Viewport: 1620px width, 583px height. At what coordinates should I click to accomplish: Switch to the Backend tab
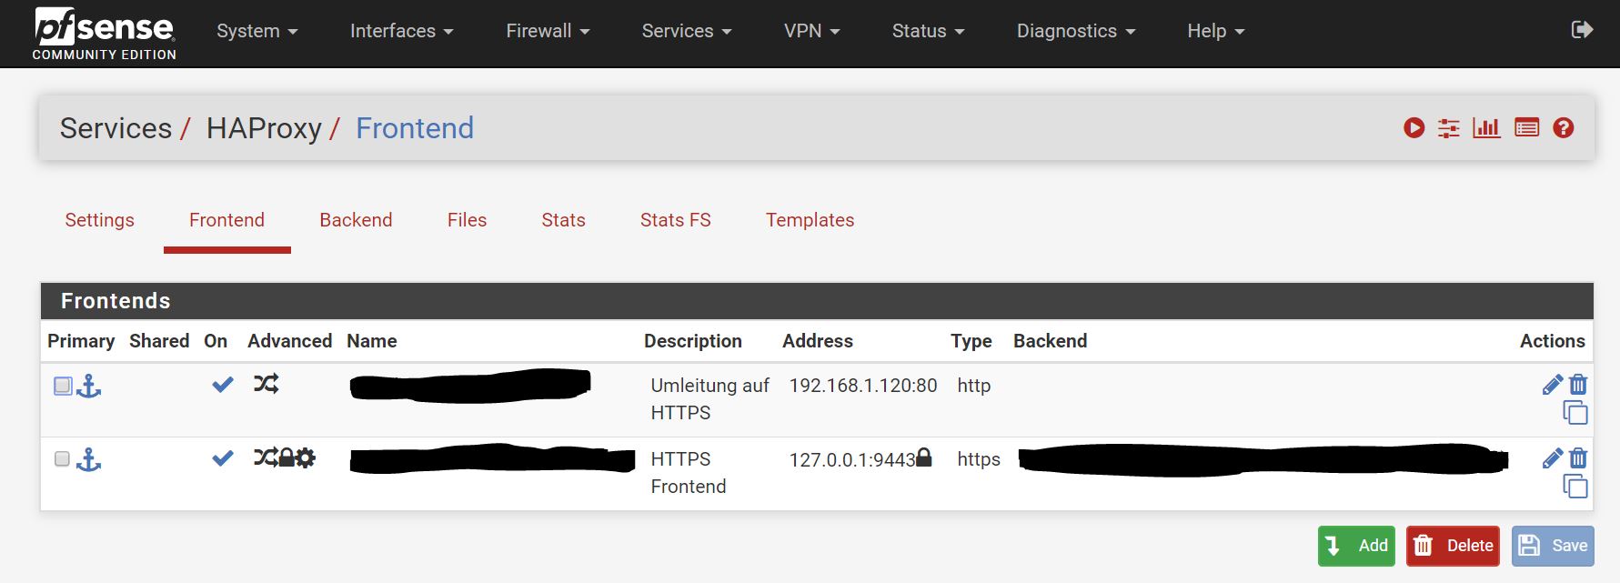point(356,220)
